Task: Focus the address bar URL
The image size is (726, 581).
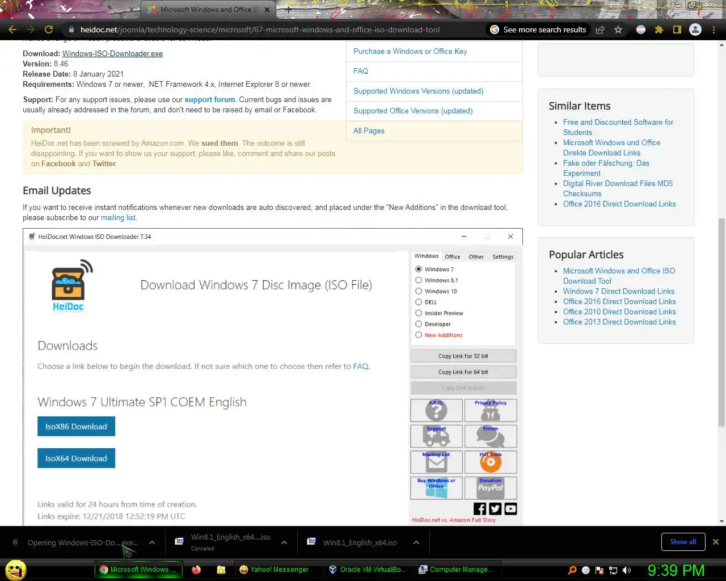Action: coord(260,30)
